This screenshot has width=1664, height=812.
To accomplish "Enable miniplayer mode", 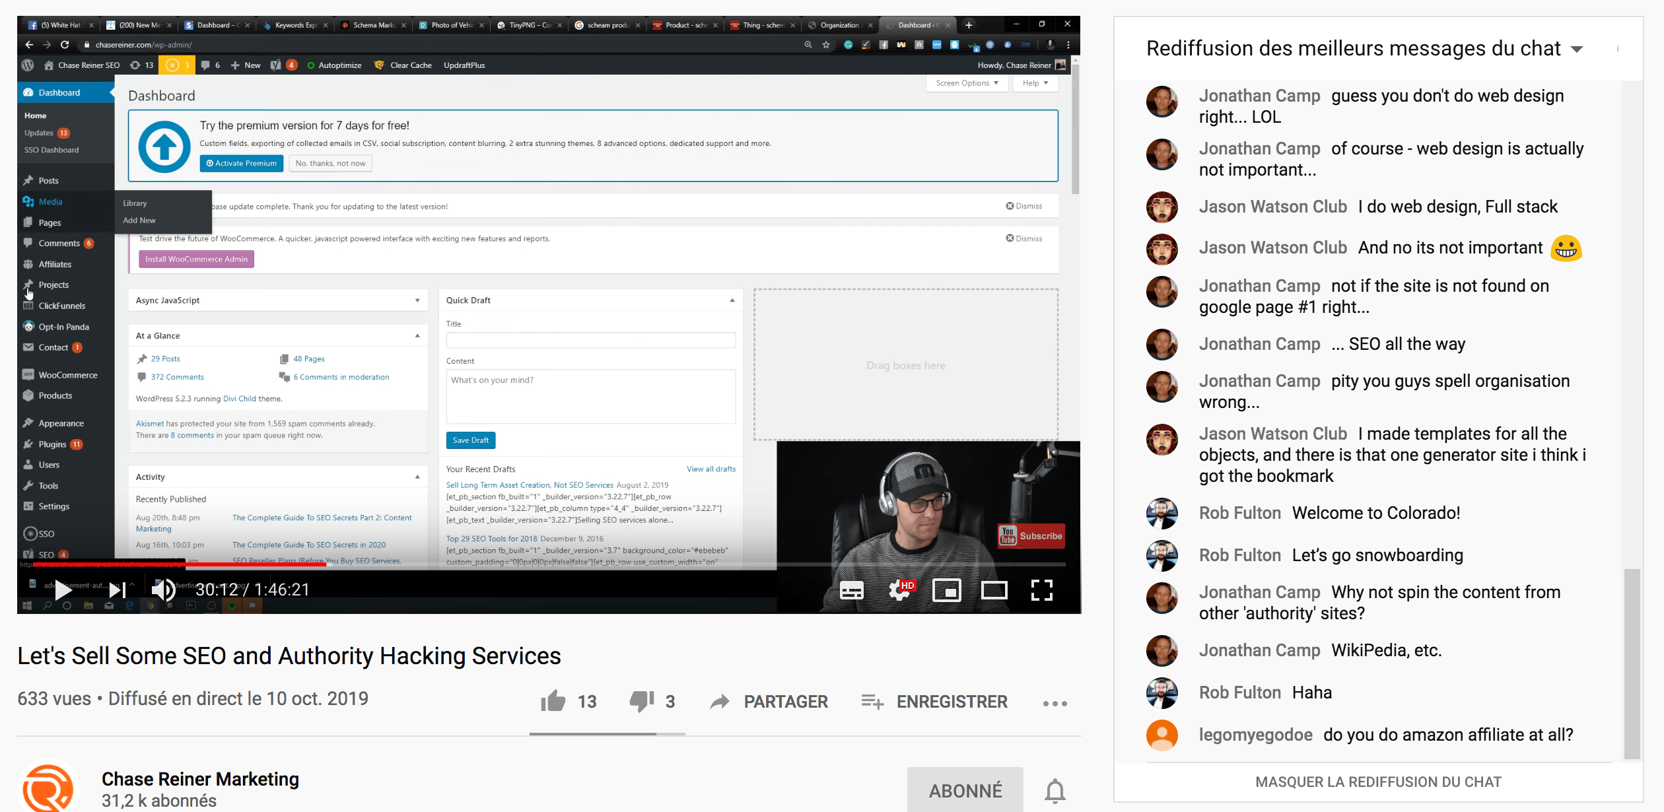I will 947,590.
